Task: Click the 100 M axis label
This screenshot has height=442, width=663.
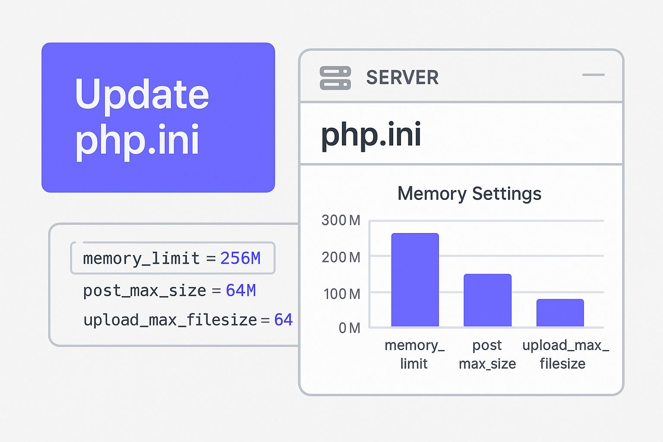Action: click(x=341, y=294)
